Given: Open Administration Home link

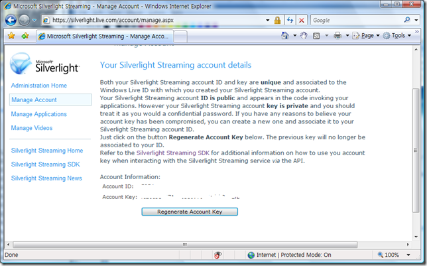Looking at the screenshot, I should [x=39, y=86].
